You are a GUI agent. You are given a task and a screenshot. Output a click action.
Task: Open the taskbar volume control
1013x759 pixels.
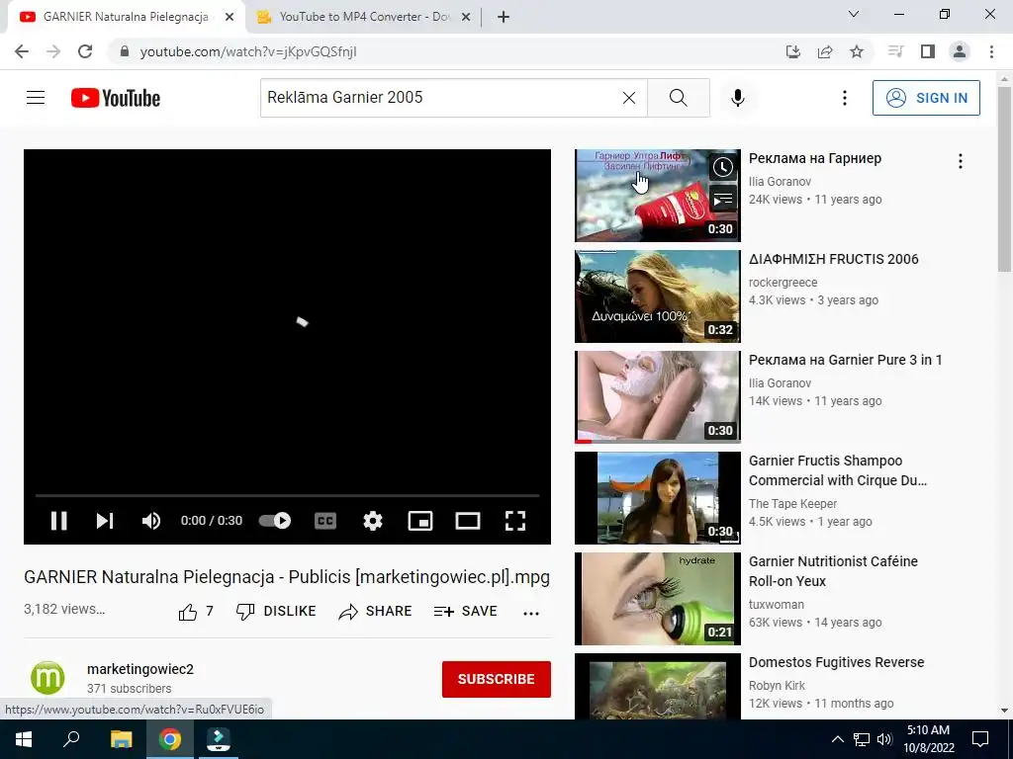[x=884, y=739]
